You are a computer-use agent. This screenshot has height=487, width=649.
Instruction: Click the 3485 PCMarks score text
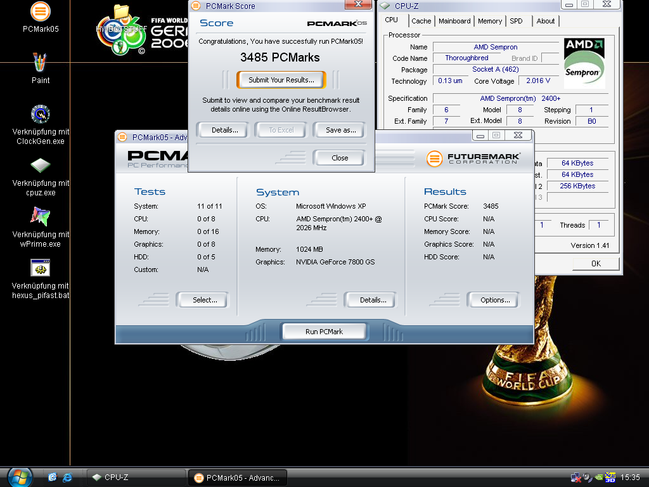tap(280, 57)
